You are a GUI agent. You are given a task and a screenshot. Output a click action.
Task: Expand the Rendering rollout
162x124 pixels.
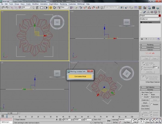point(150,45)
